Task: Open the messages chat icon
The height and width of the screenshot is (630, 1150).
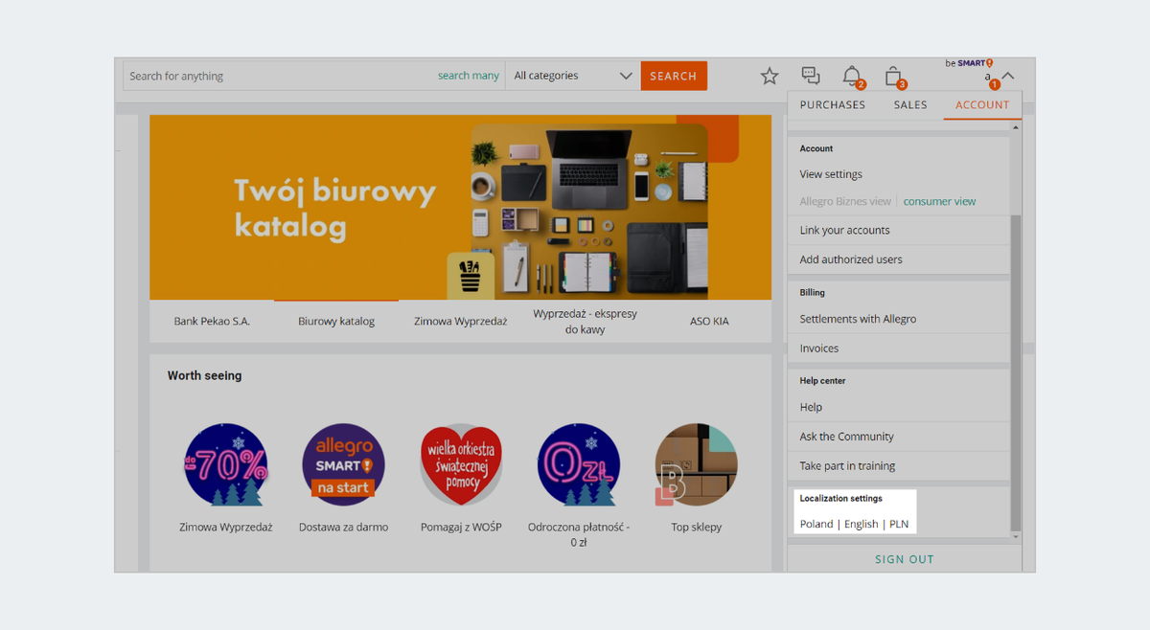Action: pyautogui.click(x=811, y=75)
